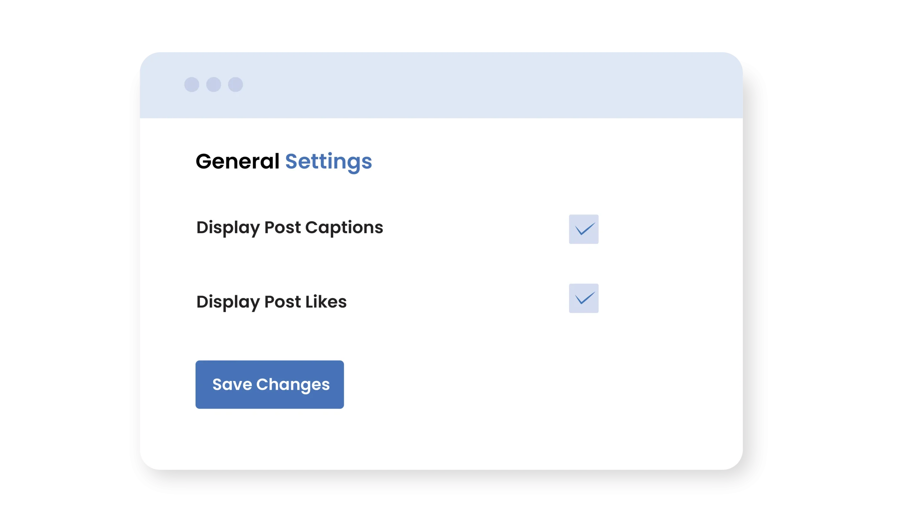
Task: Click the third window control dot
Action: pyautogui.click(x=236, y=85)
